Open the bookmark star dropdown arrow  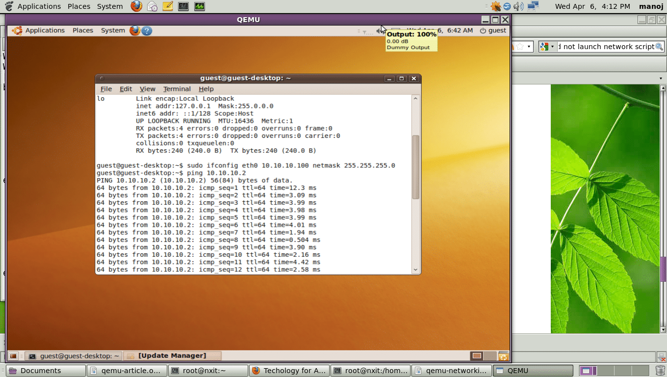click(x=529, y=47)
